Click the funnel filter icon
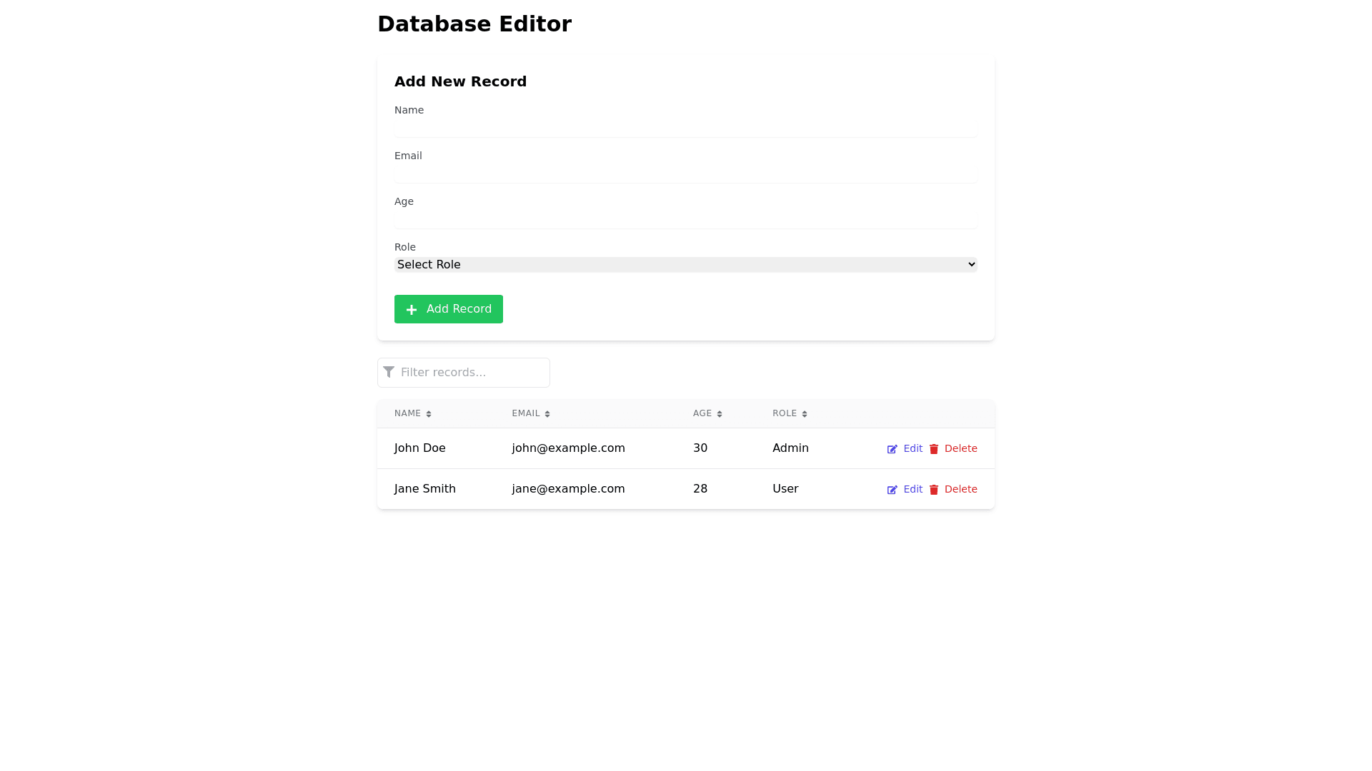The image size is (1372, 771). (x=389, y=372)
